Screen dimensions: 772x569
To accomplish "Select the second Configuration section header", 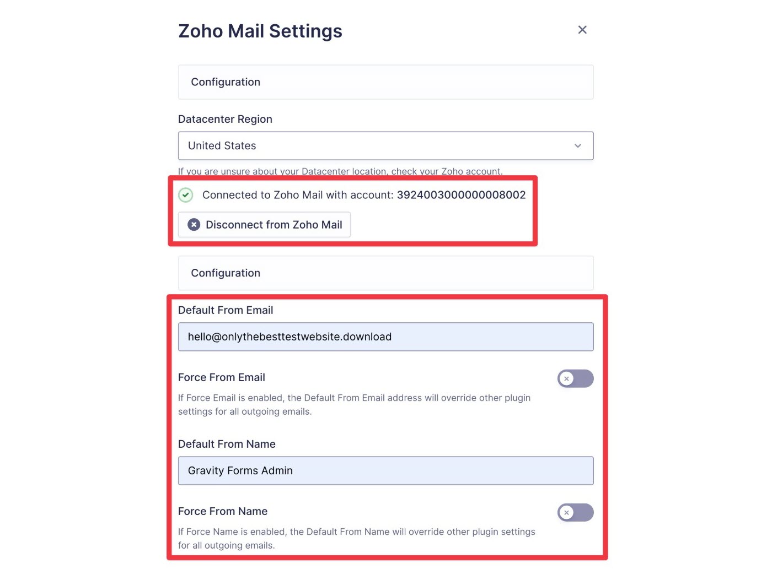I will pos(385,273).
